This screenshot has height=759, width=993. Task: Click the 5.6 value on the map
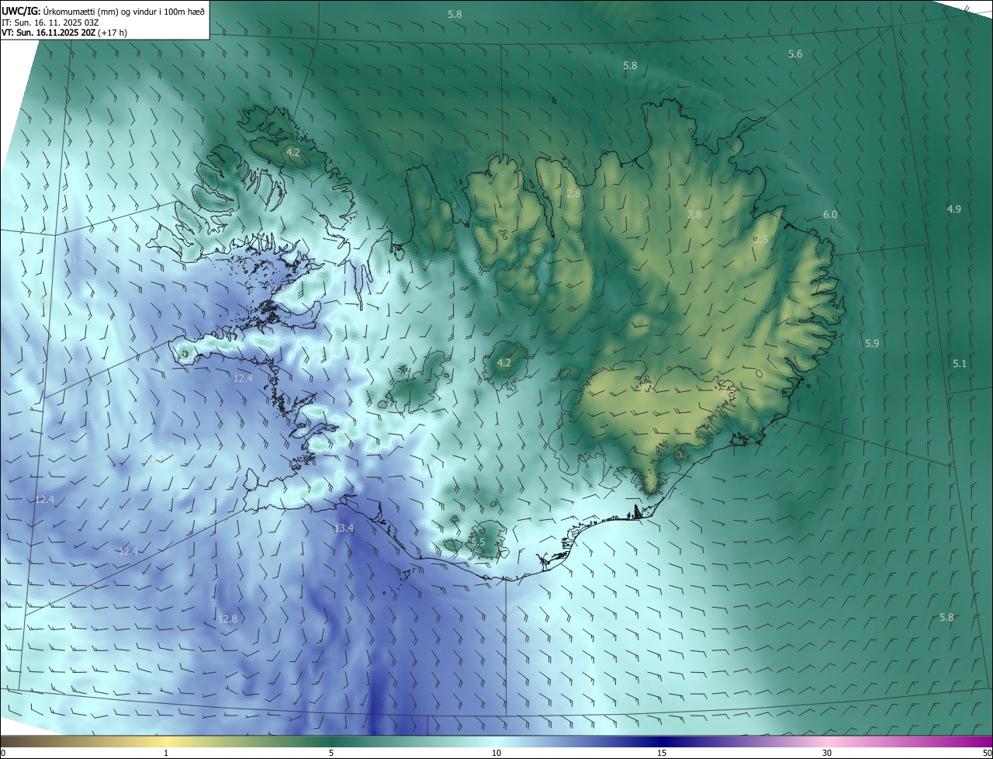click(795, 54)
